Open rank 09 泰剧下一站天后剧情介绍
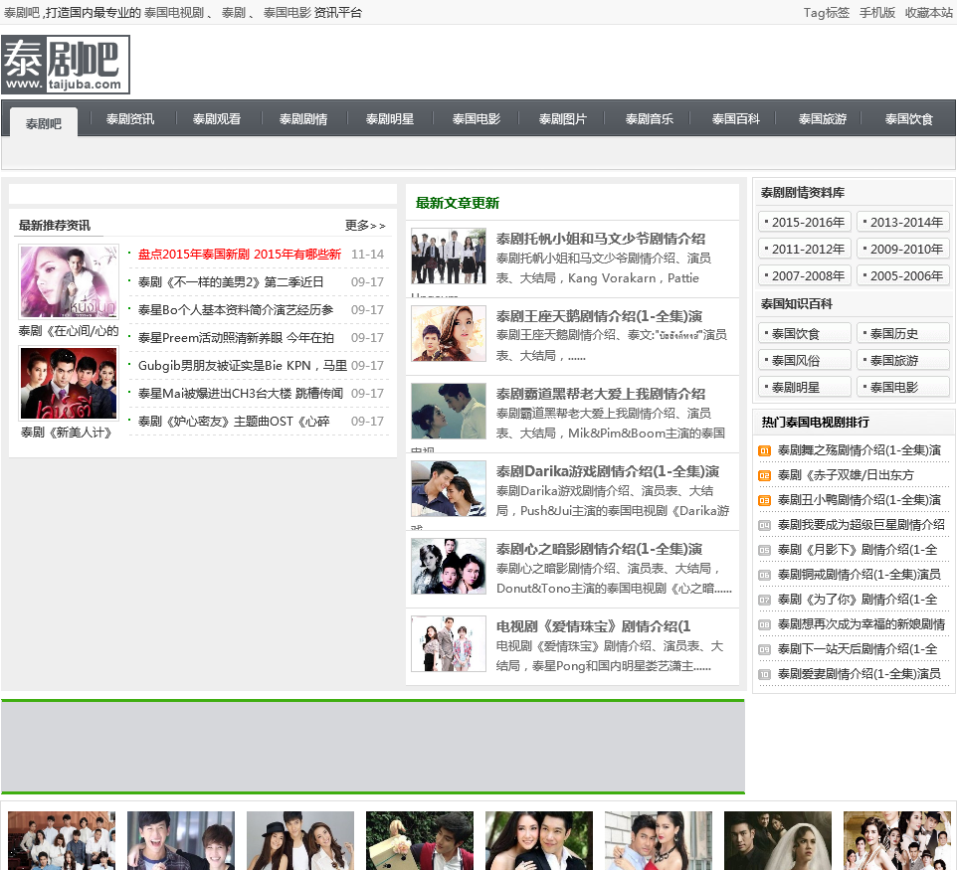The image size is (957, 870). (x=858, y=649)
